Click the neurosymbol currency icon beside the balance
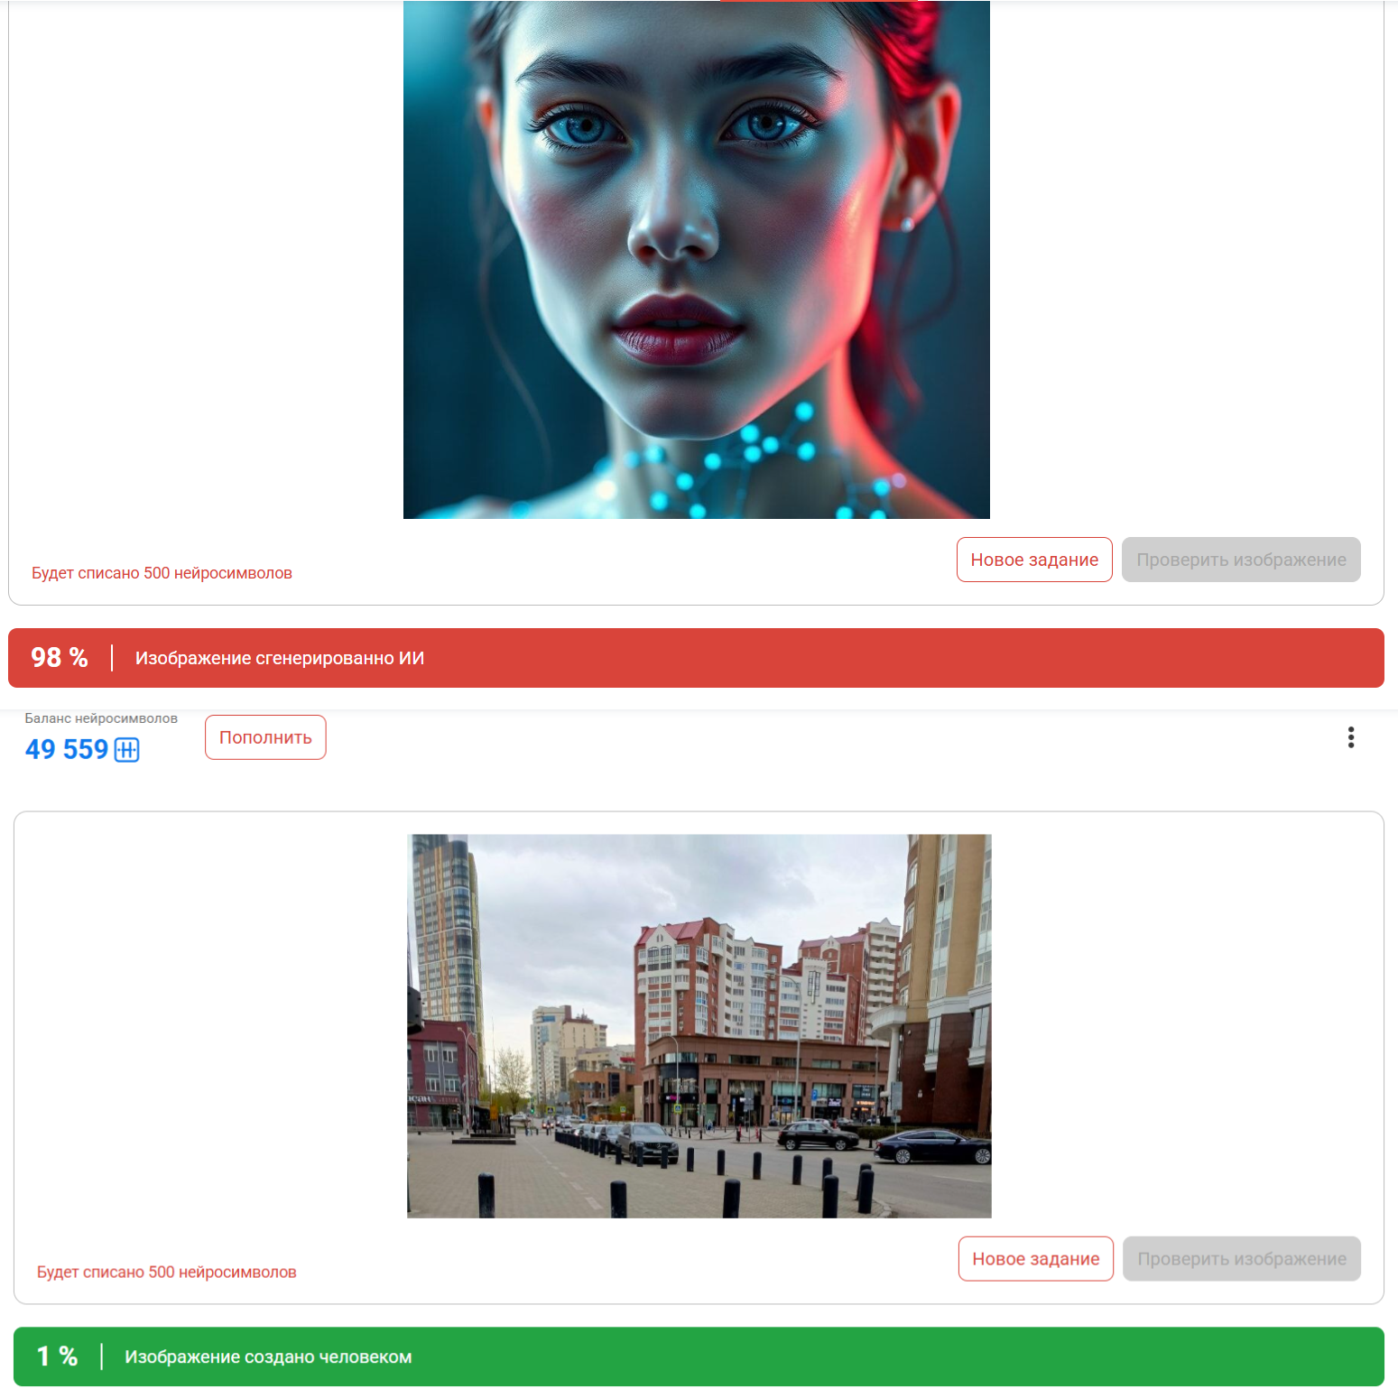 pyautogui.click(x=126, y=750)
